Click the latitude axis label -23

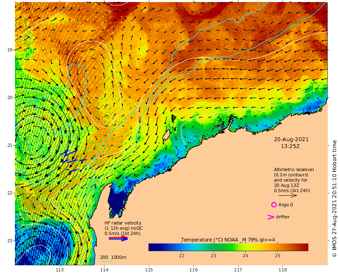click(9, 241)
